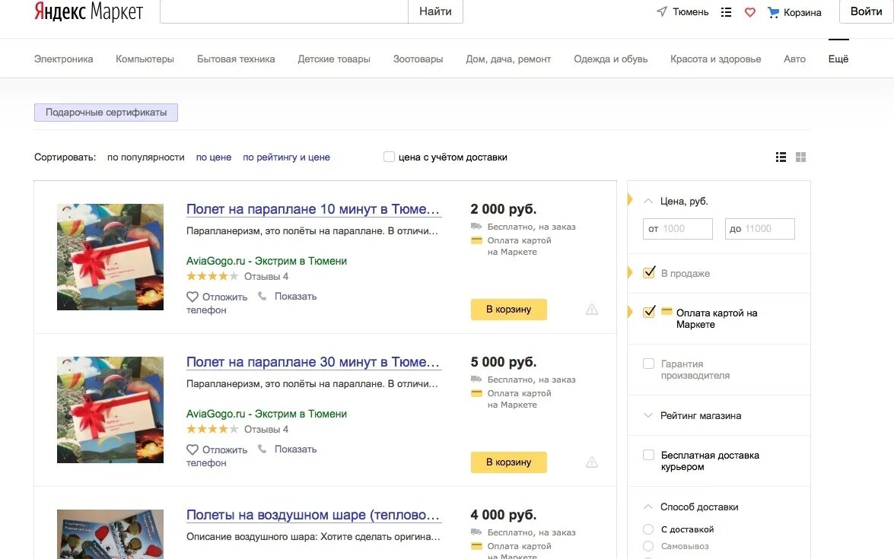The height and width of the screenshot is (559, 894).
Task: Click heart icon for 10 минут paraglider offer
Action: pos(192,297)
